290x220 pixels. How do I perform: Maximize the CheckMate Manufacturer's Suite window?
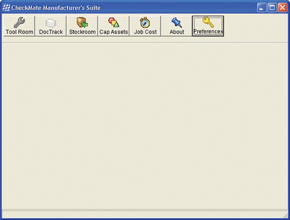click(x=272, y=8)
